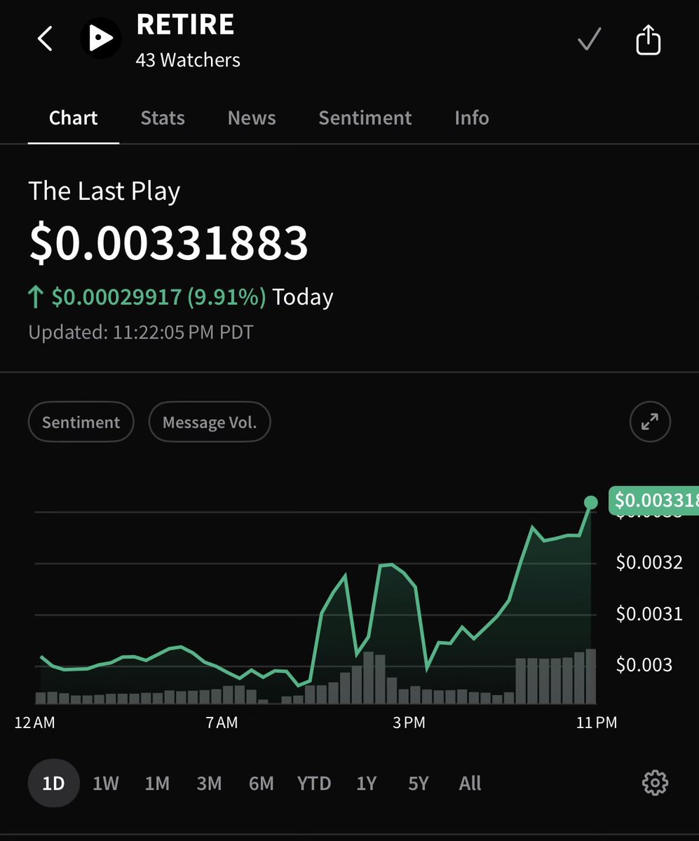This screenshot has width=699, height=841.
Task: Select the 5Y time range
Action: coord(418,783)
